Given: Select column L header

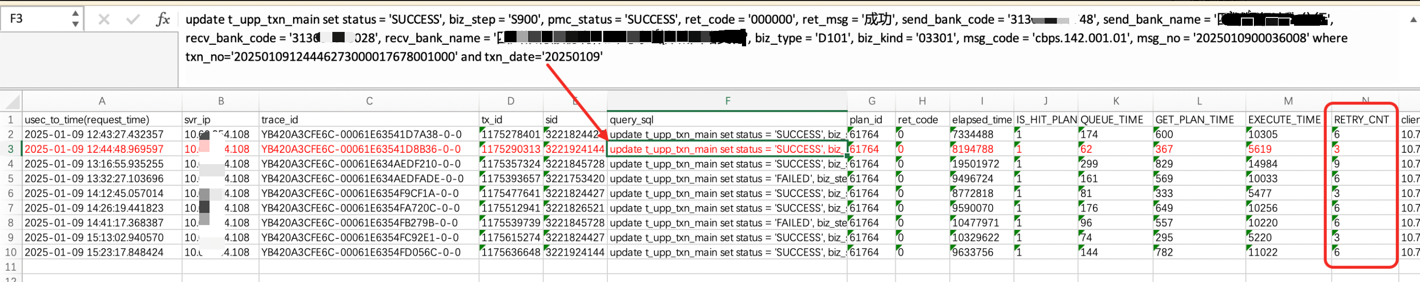Looking at the screenshot, I should tap(1199, 101).
